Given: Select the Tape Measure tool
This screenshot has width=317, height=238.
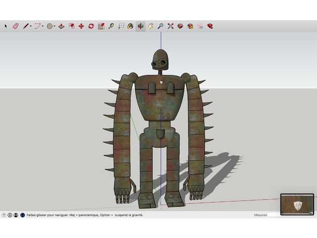Looking at the screenshot, I should pos(111,26).
